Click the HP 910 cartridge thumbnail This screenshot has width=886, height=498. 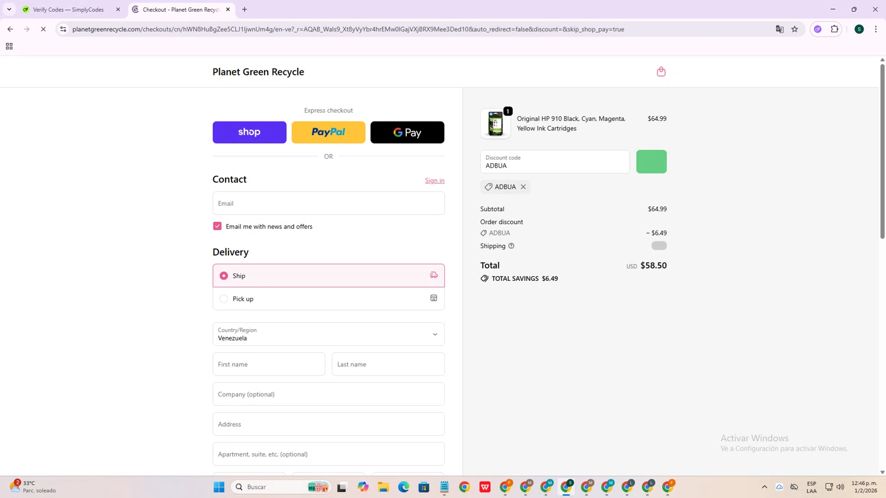click(496, 123)
